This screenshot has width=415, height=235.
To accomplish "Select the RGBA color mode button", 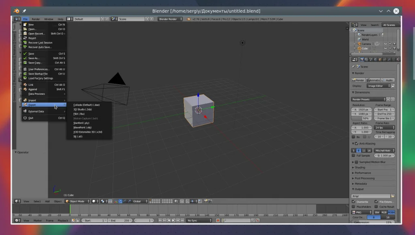I will [x=391, y=212].
